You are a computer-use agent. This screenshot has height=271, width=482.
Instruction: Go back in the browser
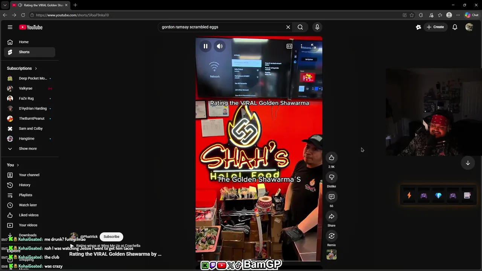coord(5,15)
